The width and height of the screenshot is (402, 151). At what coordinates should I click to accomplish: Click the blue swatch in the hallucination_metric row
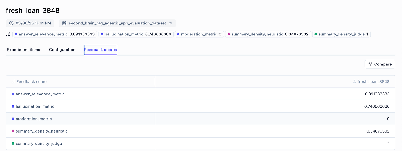(x=13, y=106)
